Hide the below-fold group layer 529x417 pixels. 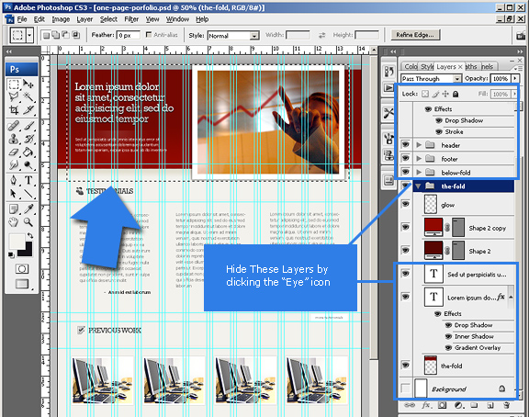(405, 172)
